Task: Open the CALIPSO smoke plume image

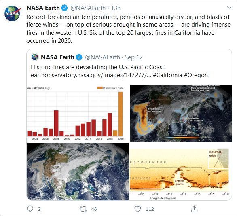Action: tap(181, 172)
